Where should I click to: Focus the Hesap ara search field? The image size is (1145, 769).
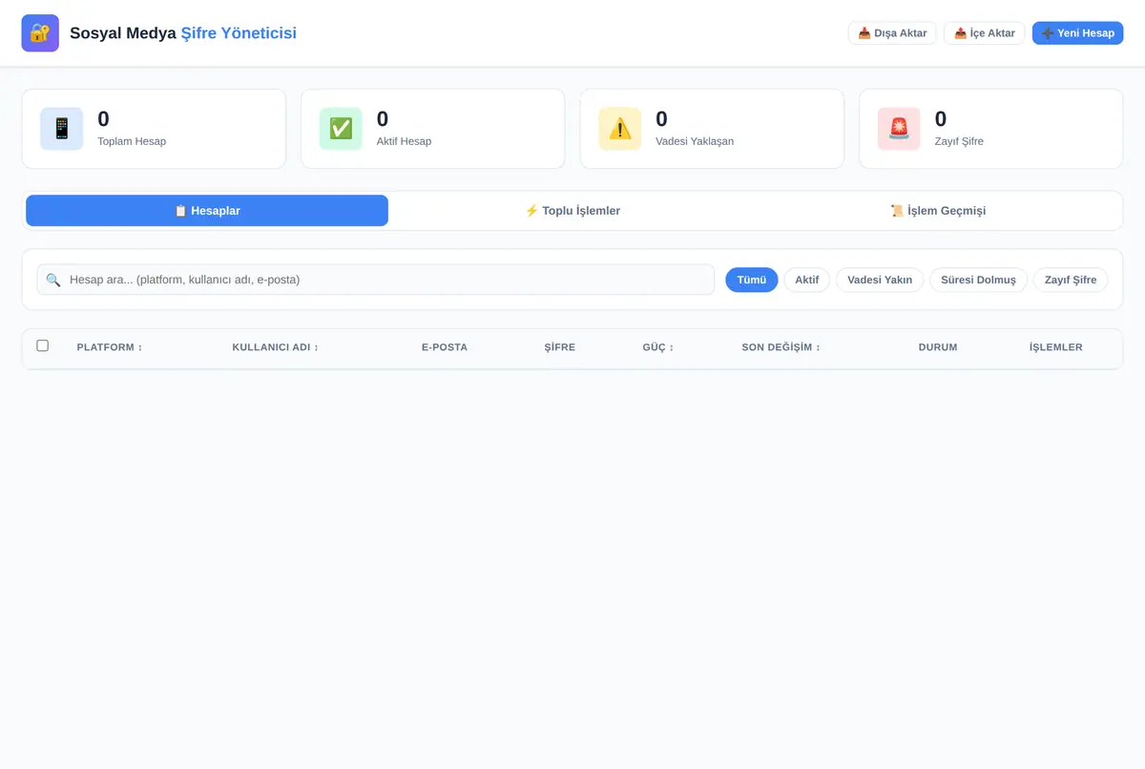[375, 280]
